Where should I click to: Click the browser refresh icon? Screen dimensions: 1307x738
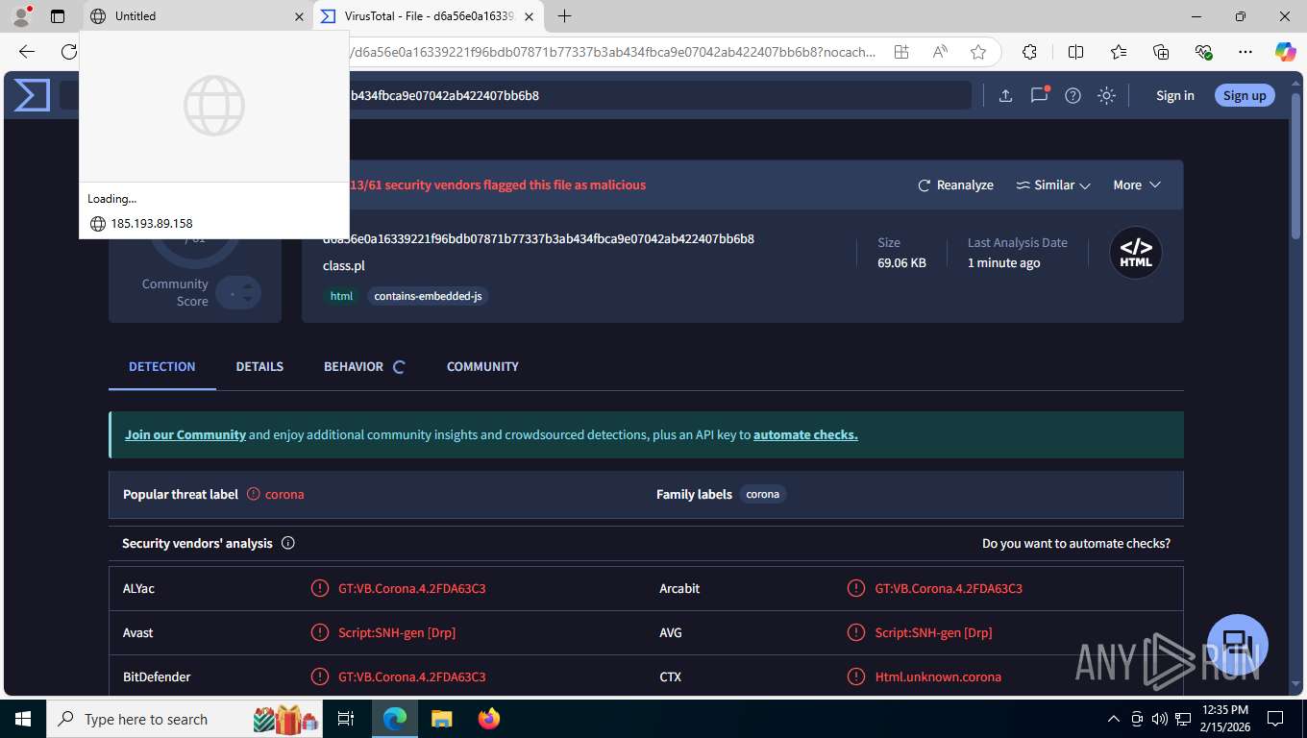69,52
